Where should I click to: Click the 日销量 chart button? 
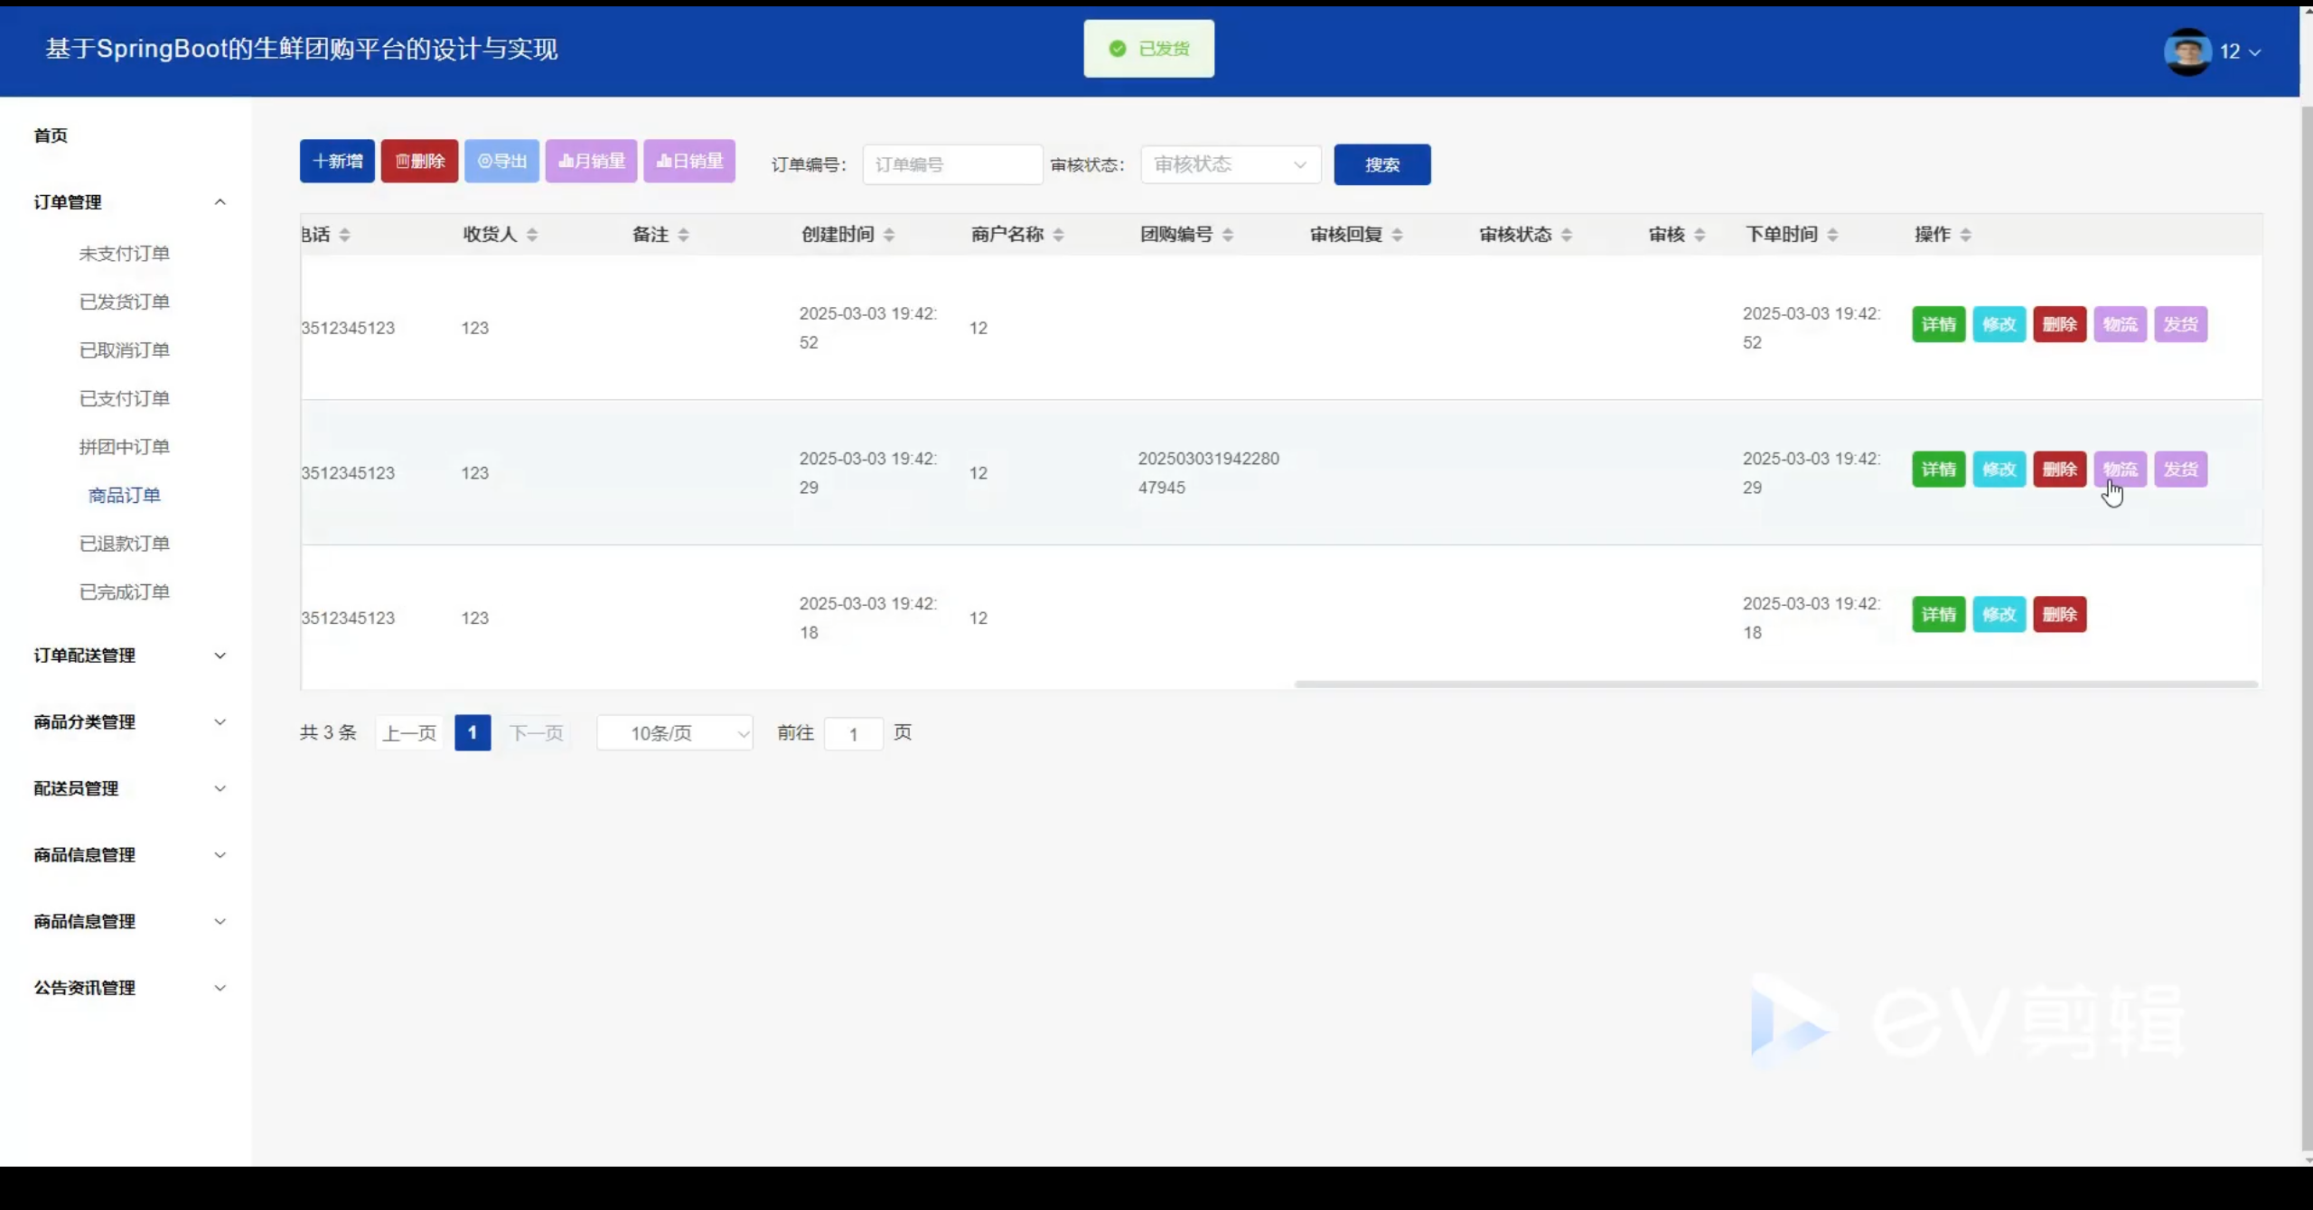(689, 162)
